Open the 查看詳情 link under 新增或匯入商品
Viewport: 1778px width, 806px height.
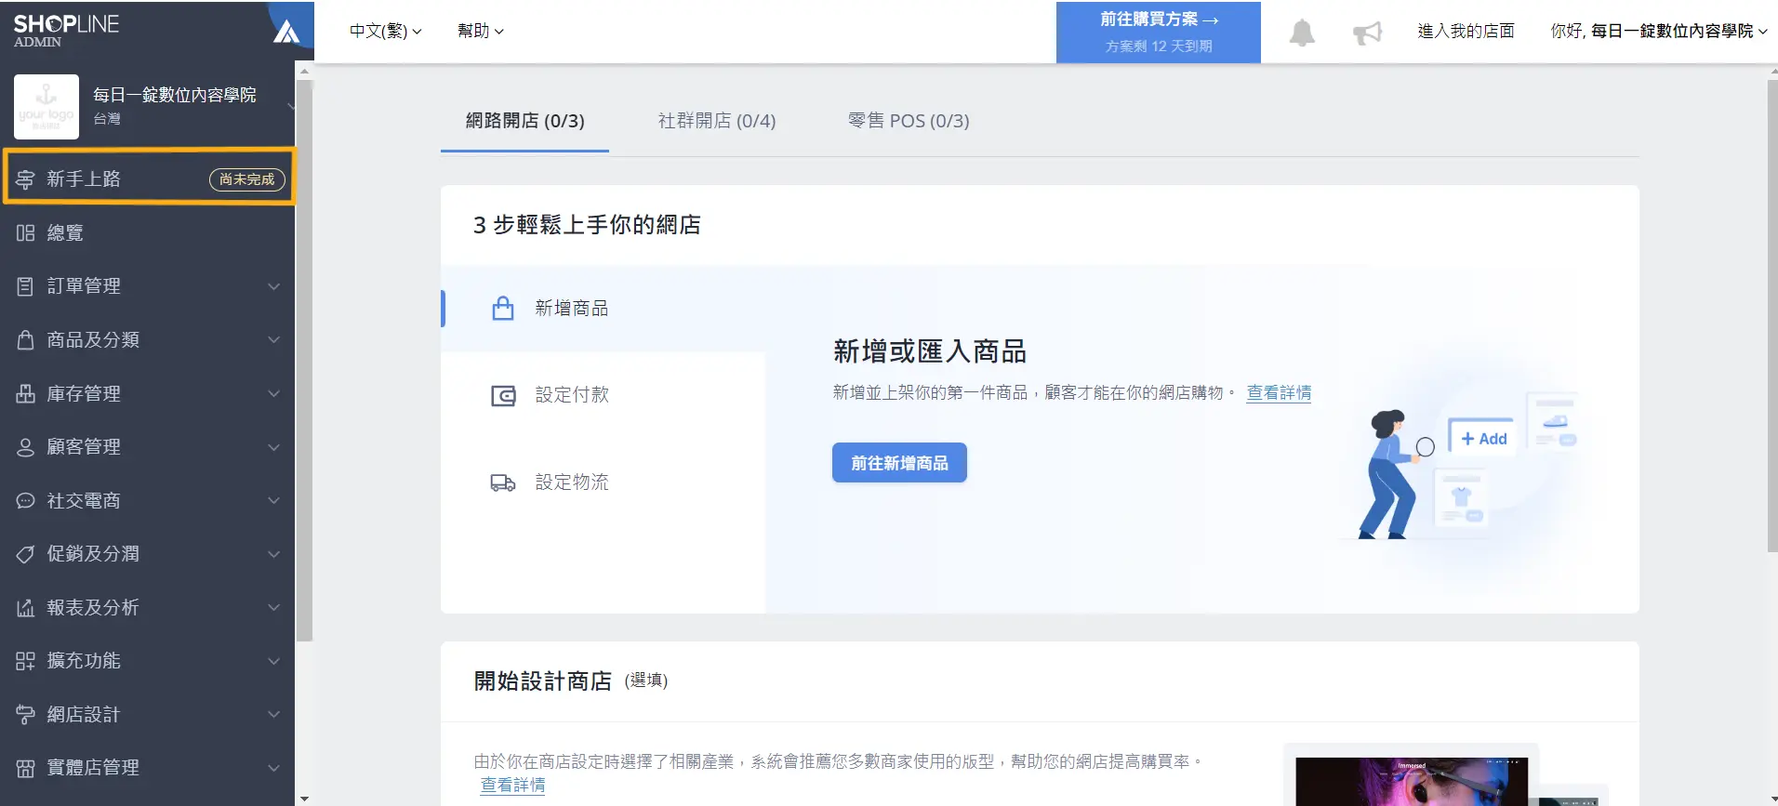click(1279, 393)
